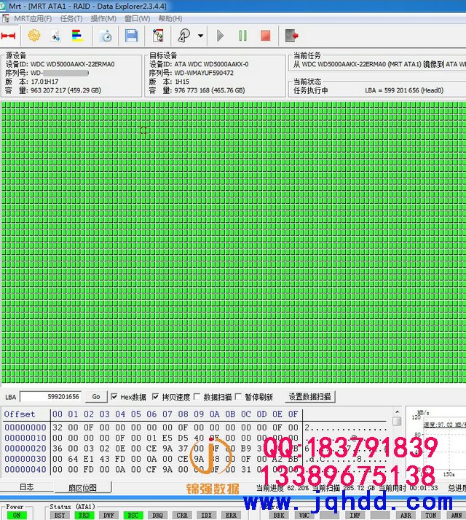This screenshot has width=466, height=520.
Task: Click the source capacity 963 207 217 value
Action: point(66,90)
